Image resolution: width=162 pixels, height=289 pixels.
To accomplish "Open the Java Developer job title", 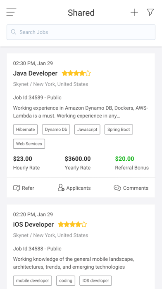I will 35,73.
